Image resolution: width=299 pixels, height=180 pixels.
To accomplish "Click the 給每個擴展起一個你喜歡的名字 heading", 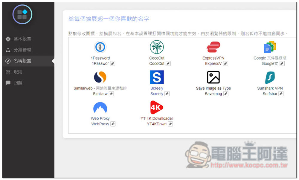I will click(109, 19).
